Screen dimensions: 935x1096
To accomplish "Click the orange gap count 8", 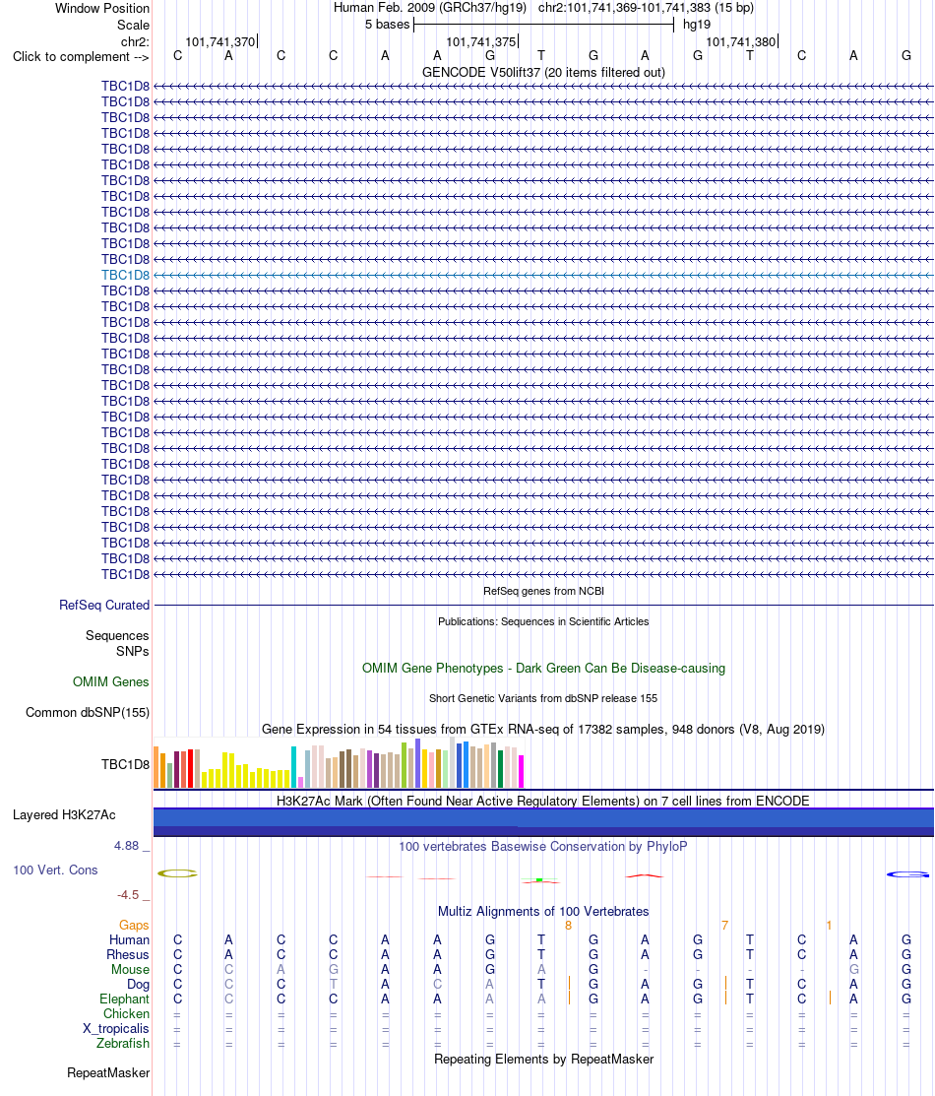I will tap(568, 926).
